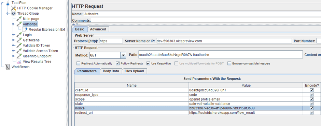Screen dimensions: 321x126
Task: Toggle Encode checkbox for redirect_uri row
Action: pyautogui.click(x=312, y=112)
